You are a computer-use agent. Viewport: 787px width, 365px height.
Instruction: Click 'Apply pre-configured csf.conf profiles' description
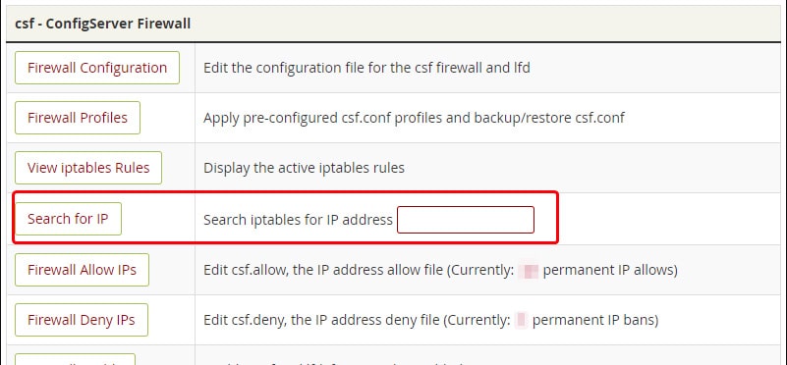[x=414, y=118]
